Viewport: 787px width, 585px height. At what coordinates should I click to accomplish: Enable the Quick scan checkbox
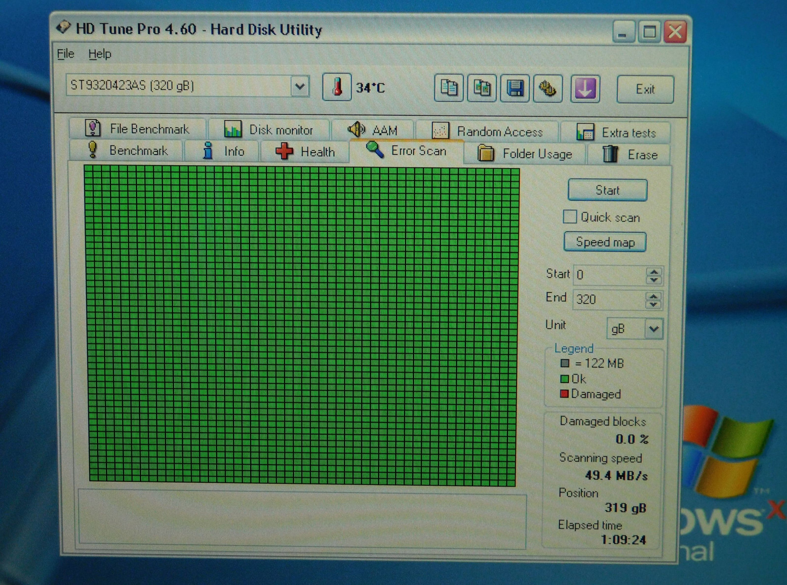click(570, 217)
